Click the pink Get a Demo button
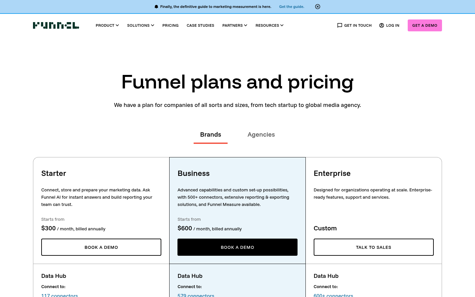 click(425, 25)
